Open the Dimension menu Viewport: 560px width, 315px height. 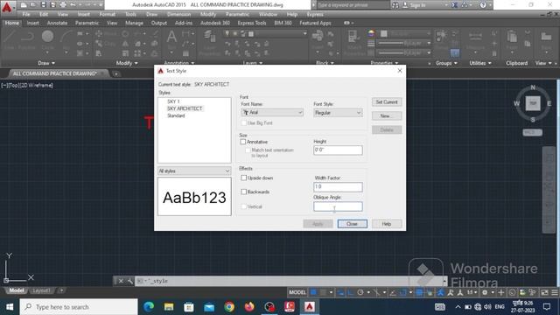[178, 14]
